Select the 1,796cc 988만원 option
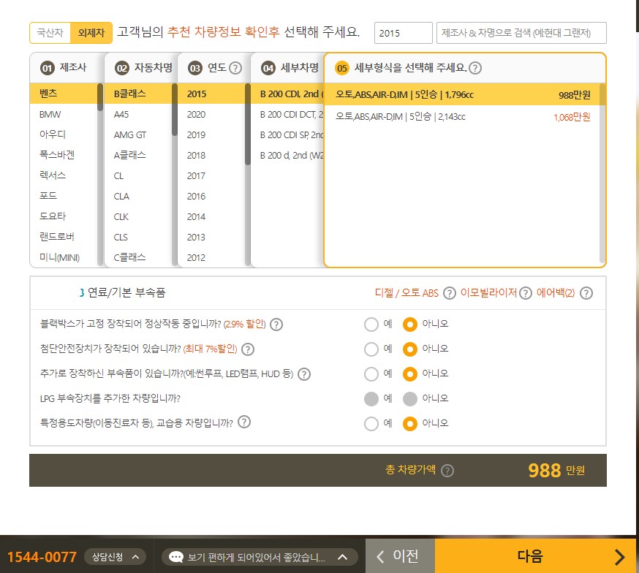 462,94
